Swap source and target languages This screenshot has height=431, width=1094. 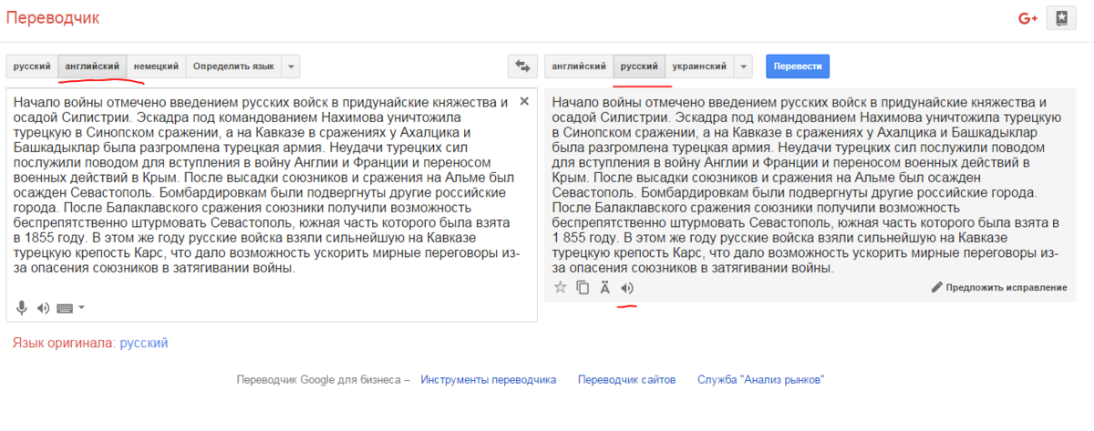pos(522,67)
